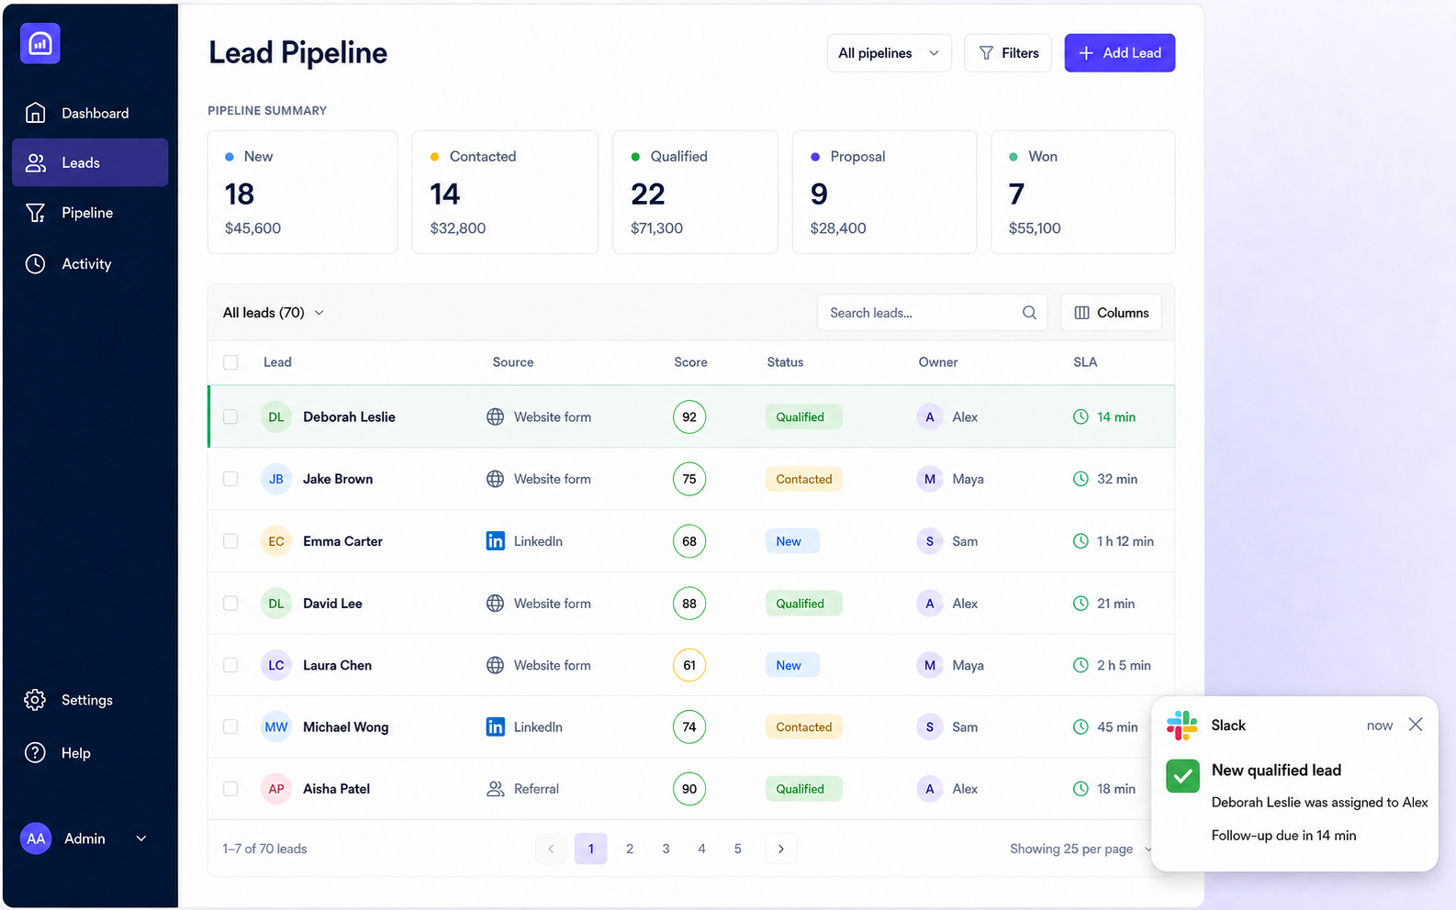Screen dimensions: 1456x910
Task: Select the Aisha Patel row checkbox
Action: point(230,789)
